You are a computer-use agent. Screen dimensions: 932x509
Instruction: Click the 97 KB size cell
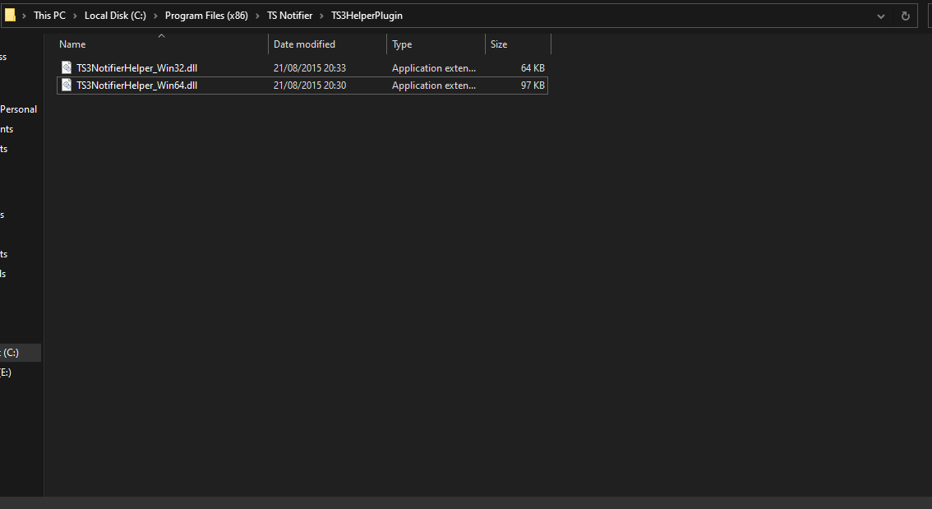533,86
